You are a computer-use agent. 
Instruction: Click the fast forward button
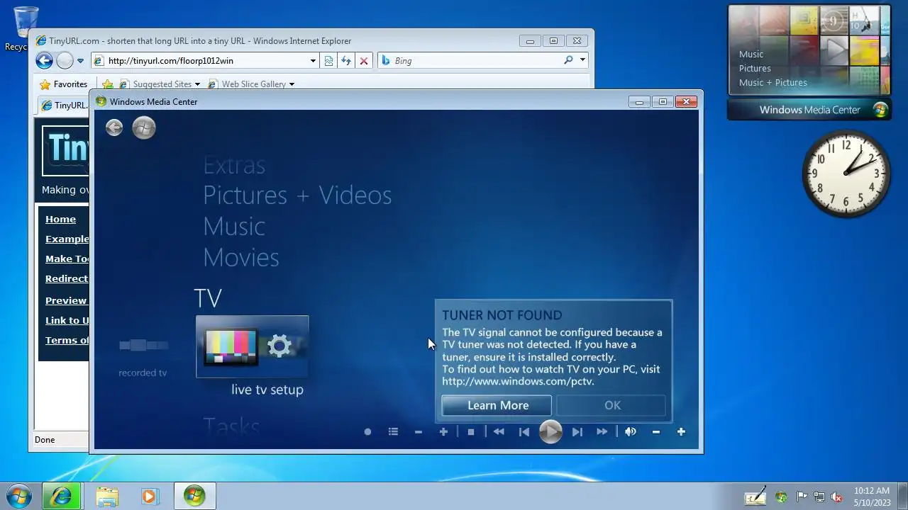click(602, 431)
